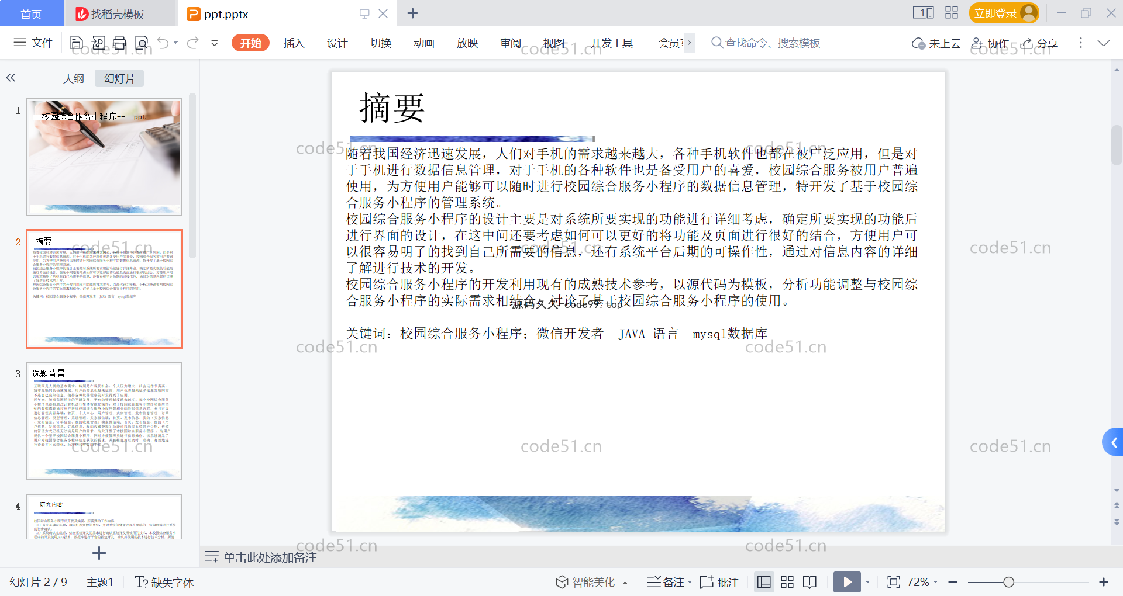Switch to the 首页 tab
This screenshot has height=596, width=1123.
tap(31, 13)
